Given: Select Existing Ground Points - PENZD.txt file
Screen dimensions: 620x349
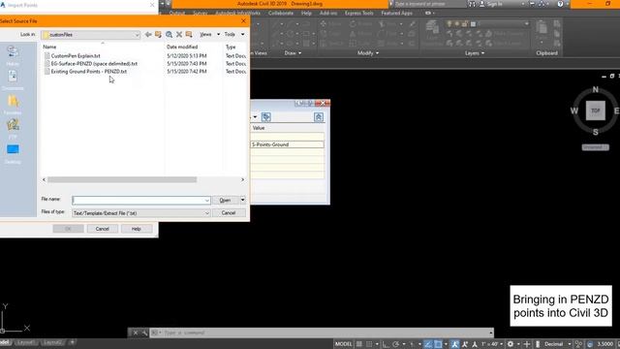Looking at the screenshot, I should point(89,72).
